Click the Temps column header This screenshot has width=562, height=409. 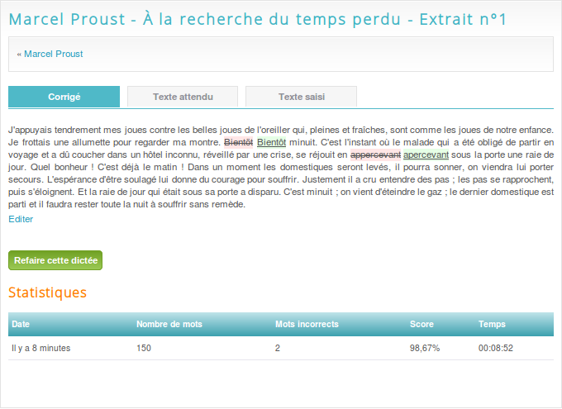(492, 324)
